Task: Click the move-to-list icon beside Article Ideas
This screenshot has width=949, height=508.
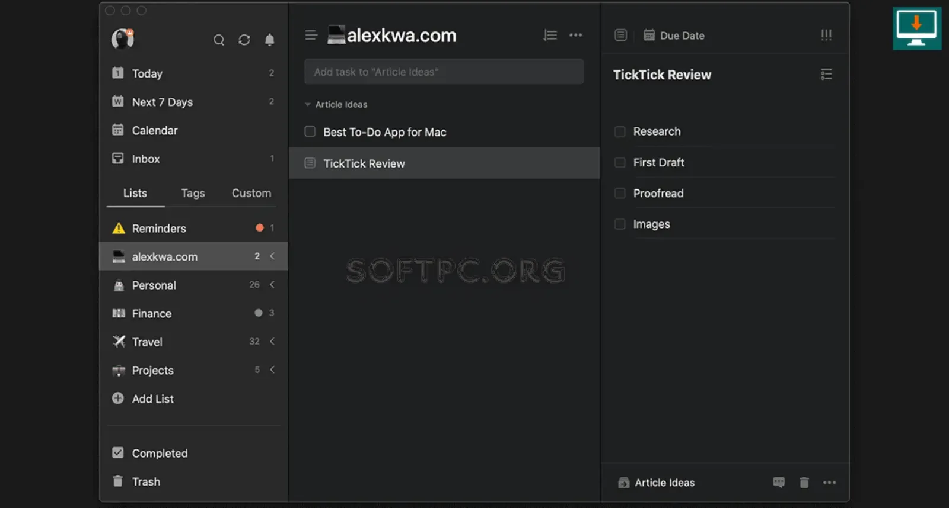Action: (623, 483)
